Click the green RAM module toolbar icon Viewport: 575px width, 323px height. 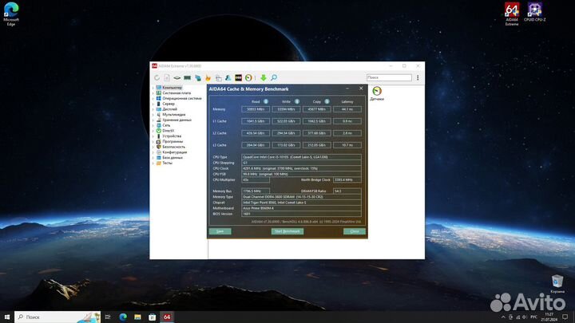point(188,77)
